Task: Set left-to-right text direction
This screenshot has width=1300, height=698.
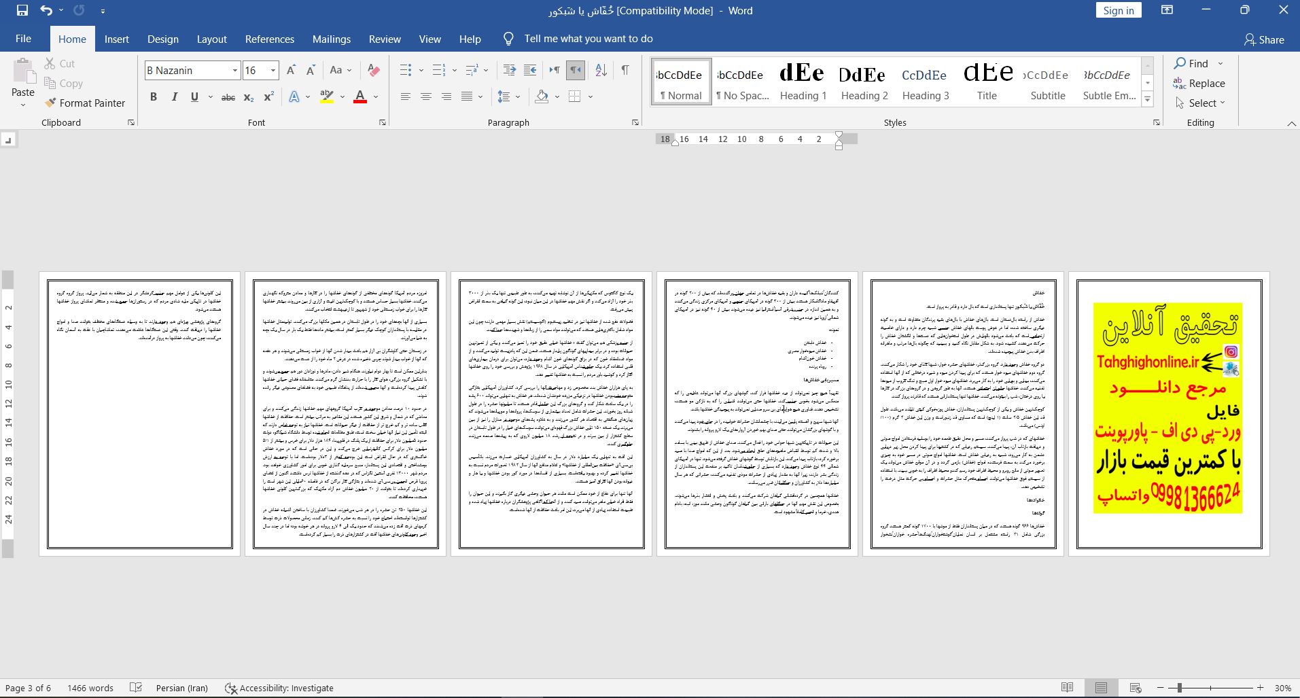Action: pyautogui.click(x=555, y=70)
